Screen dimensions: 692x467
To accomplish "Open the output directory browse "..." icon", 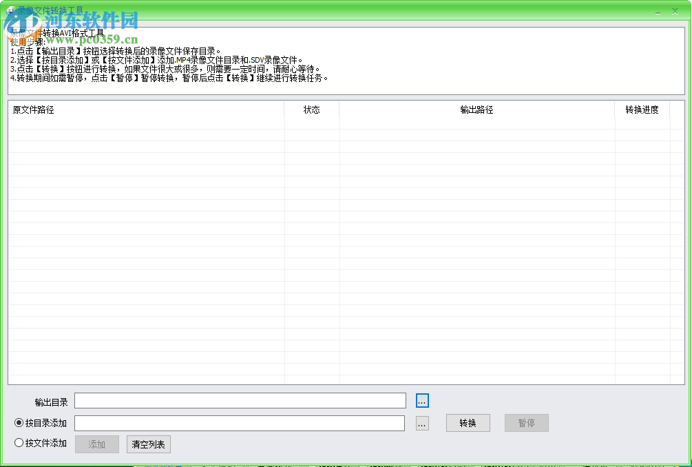I will click(x=421, y=400).
